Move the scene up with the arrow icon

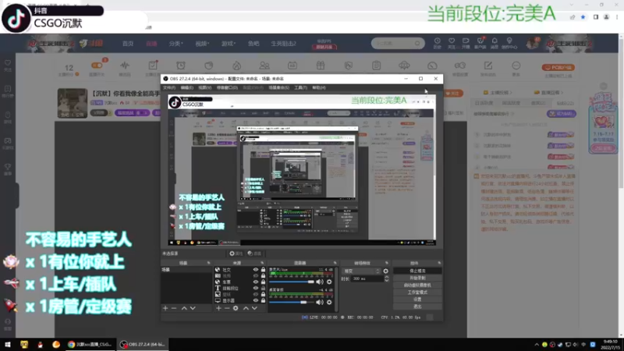(184, 308)
